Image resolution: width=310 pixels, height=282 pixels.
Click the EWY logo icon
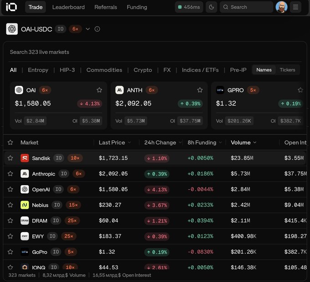(x=25, y=236)
